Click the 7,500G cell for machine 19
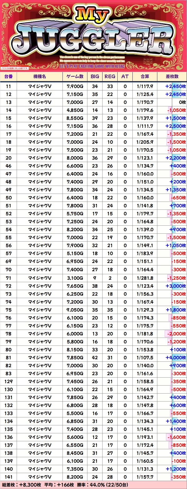187x489 pixels. (75, 150)
